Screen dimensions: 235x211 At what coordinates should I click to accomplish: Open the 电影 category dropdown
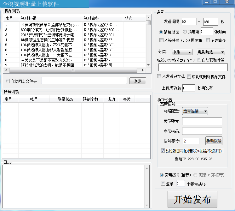[x=182, y=52]
